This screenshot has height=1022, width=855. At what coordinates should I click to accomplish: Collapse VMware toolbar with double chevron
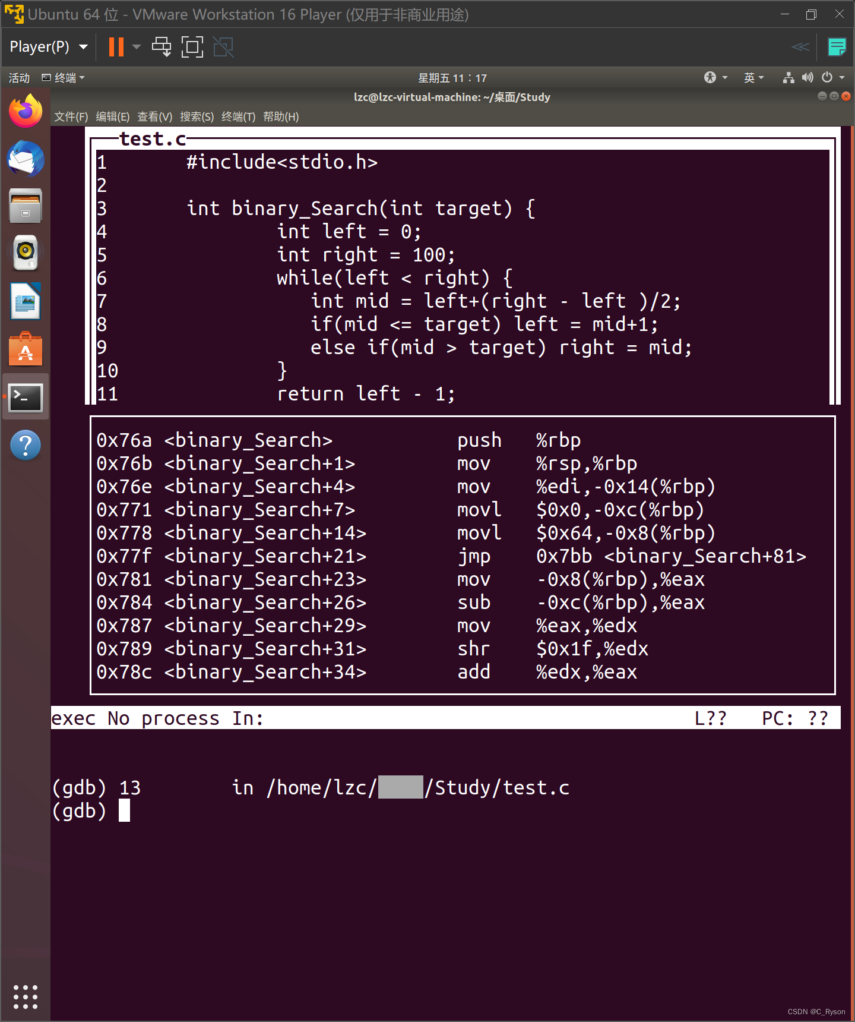[800, 47]
